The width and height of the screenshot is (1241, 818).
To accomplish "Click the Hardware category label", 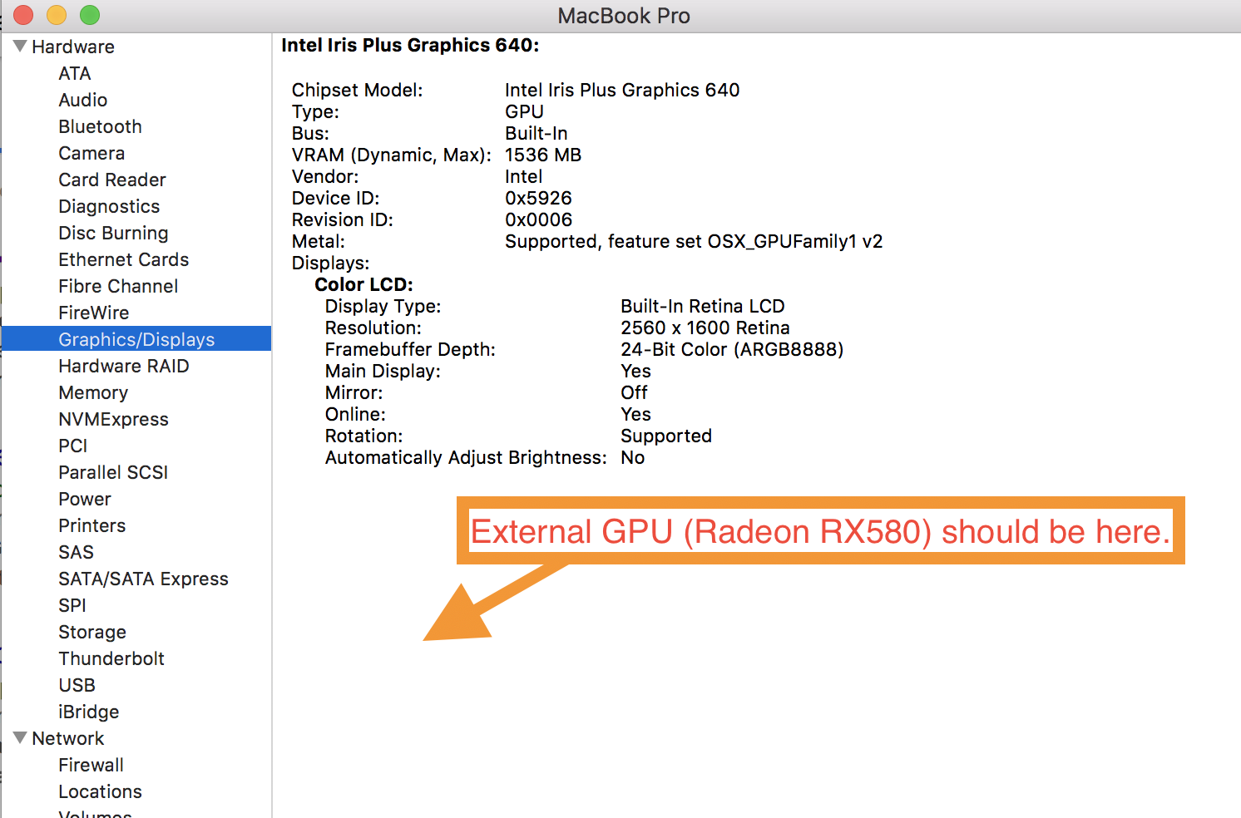I will click(73, 47).
